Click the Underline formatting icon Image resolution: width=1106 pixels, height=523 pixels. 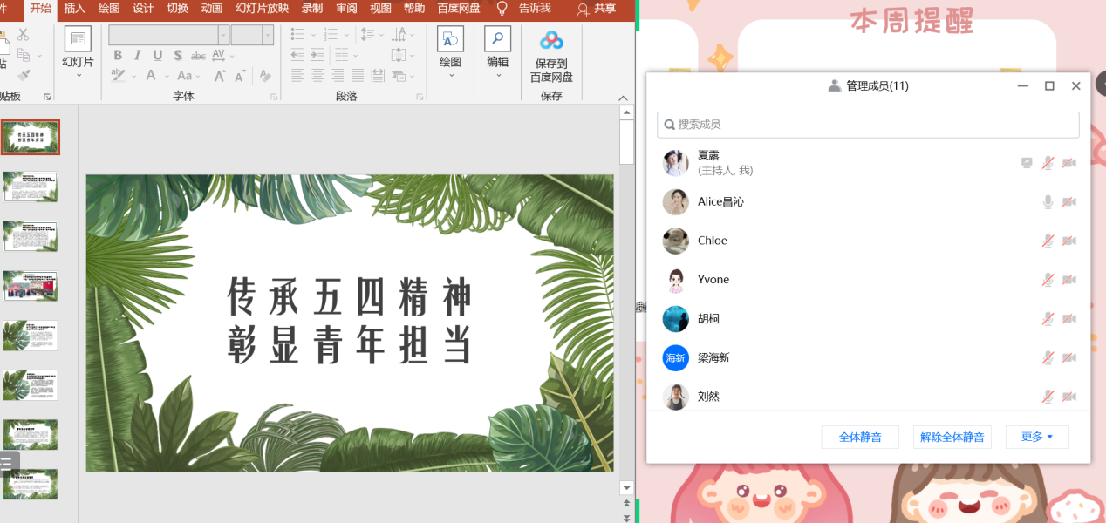158,56
